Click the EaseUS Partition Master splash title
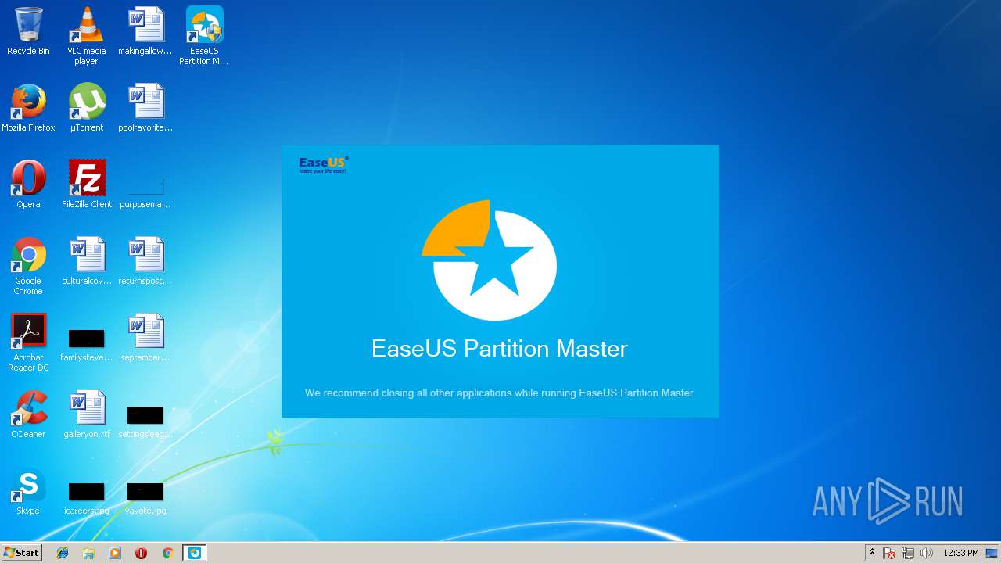The image size is (1001, 563). [x=500, y=348]
